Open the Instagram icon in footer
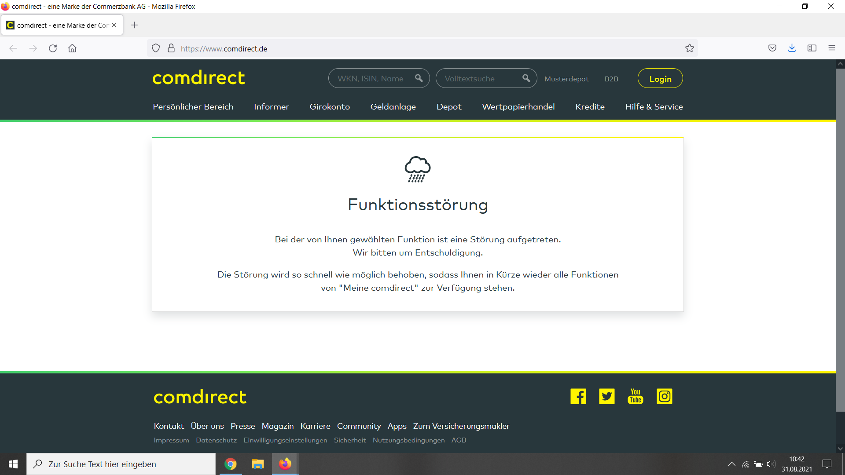845x475 pixels. pyautogui.click(x=664, y=396)
